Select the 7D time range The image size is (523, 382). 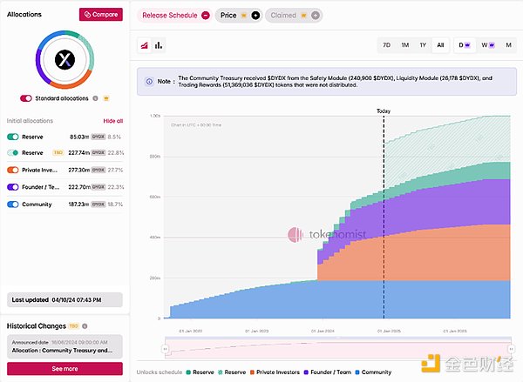386,45
